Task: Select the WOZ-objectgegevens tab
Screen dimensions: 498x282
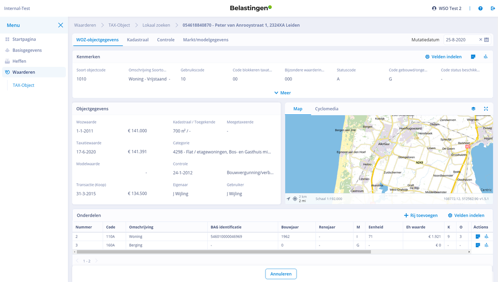Action: [97, 40]
